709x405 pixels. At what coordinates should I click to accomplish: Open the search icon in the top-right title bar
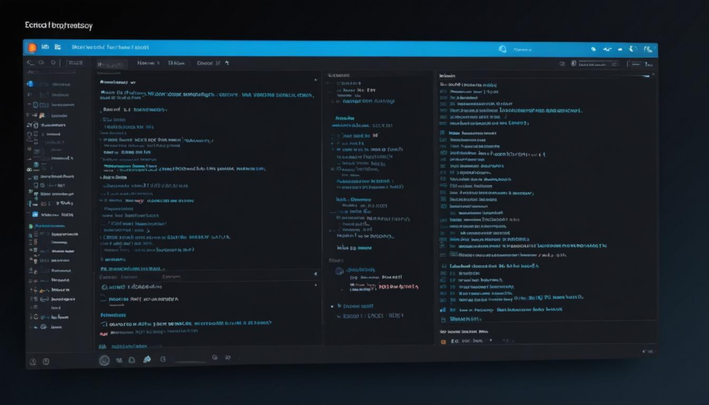click(x=504, y=48)
